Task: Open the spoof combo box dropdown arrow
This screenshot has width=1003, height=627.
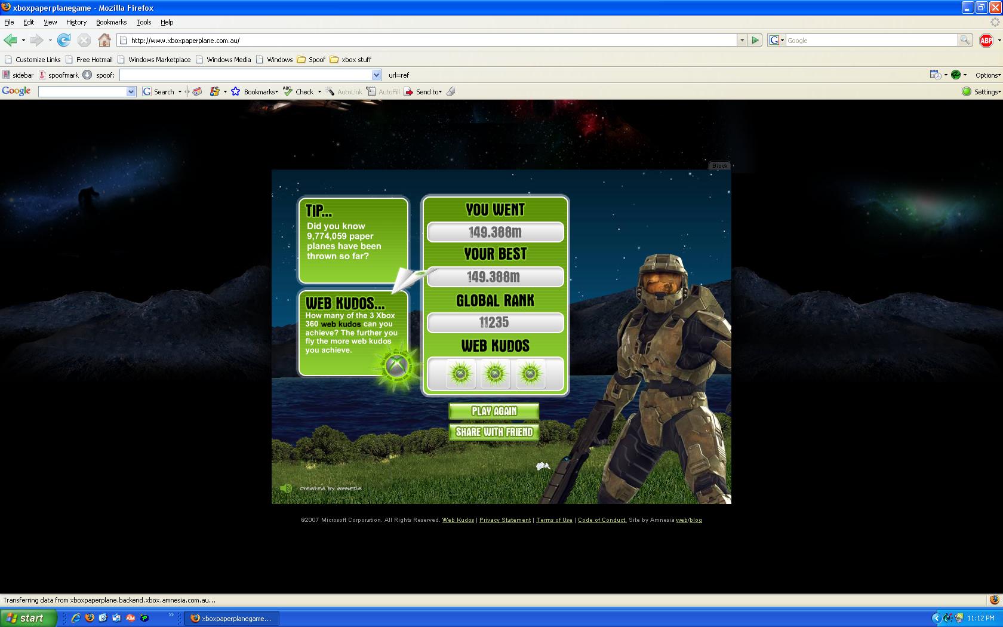Action: coord(377,75)
